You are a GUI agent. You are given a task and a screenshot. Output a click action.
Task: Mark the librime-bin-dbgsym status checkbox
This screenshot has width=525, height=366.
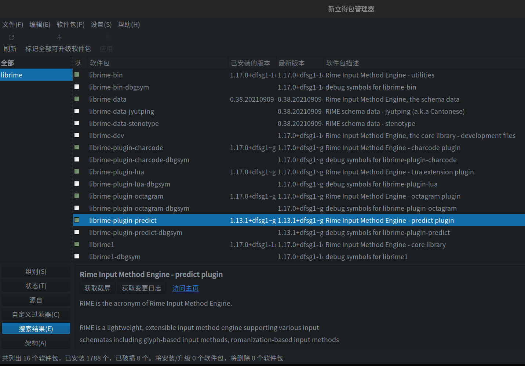[77, 87]
